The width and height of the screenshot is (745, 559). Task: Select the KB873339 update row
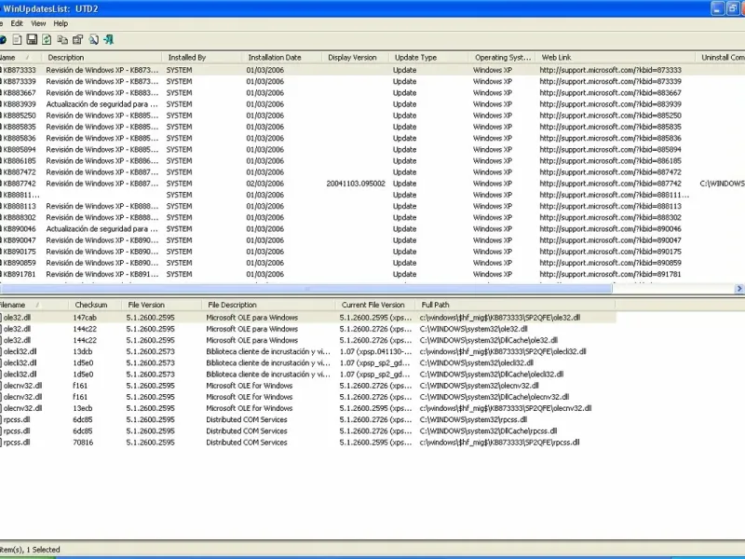pyautogui.click(x=372, y=81)
